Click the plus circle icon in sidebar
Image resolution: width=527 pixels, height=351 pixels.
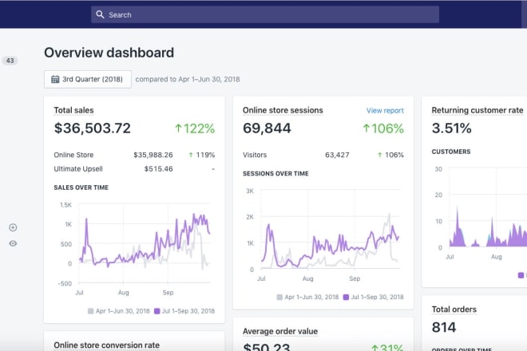click(13, 227)
